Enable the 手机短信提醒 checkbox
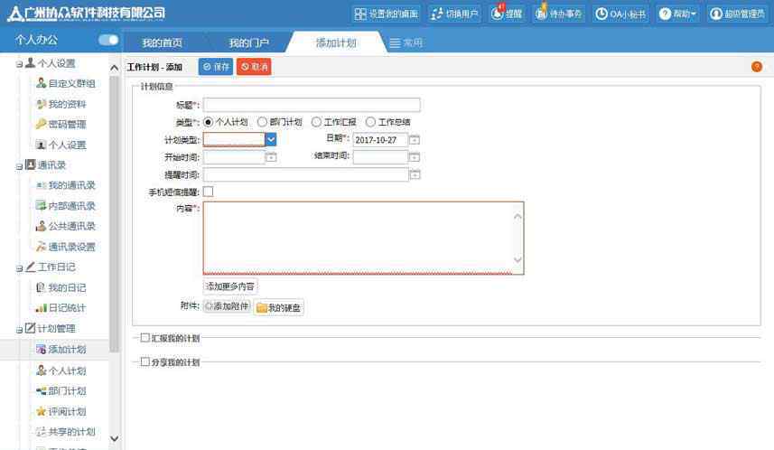 [209, 192]
